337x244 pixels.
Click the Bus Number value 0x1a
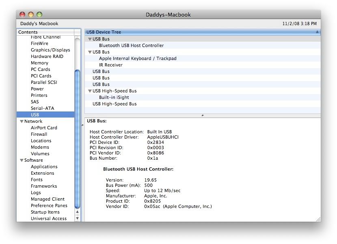coord(152,158)
